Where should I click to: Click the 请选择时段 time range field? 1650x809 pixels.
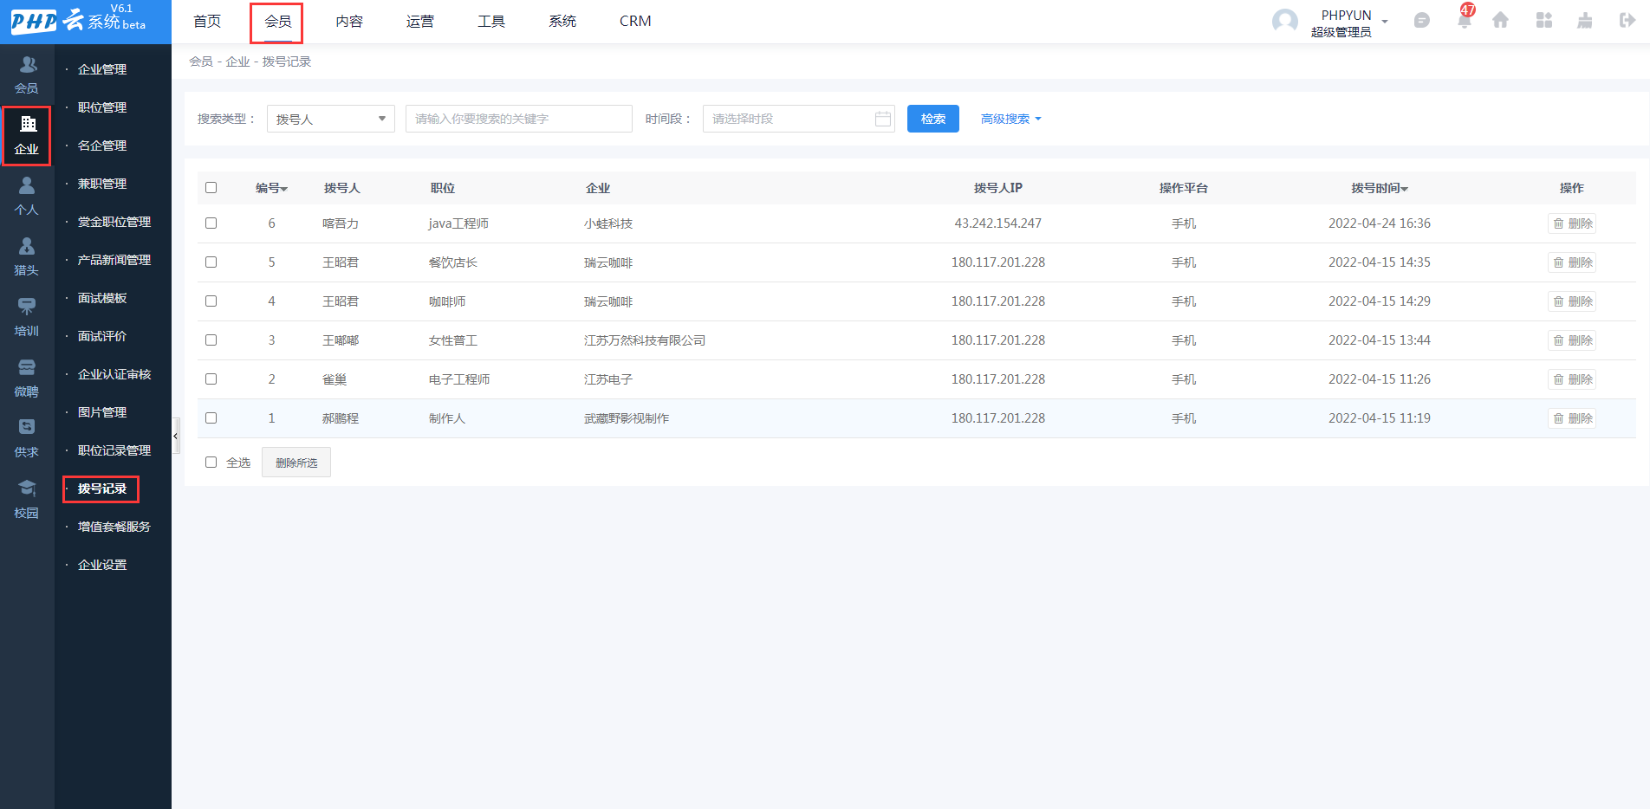798,119
